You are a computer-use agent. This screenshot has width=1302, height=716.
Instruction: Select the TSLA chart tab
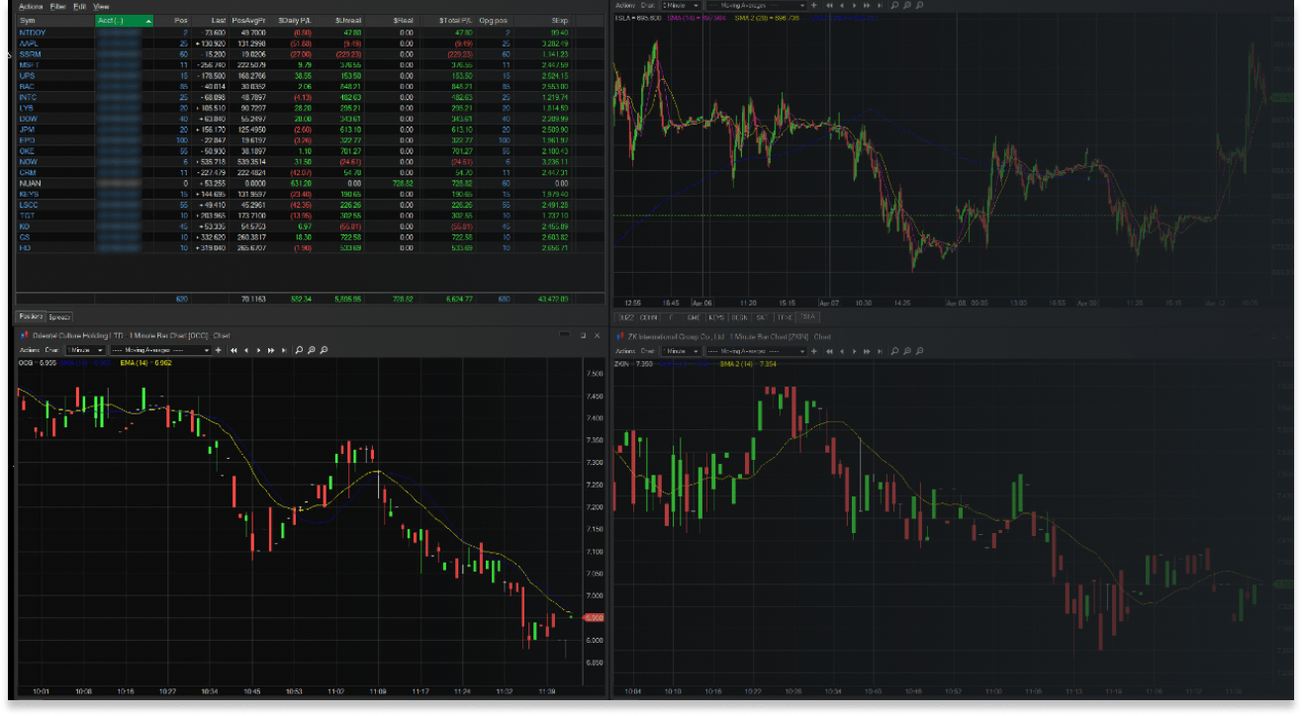pos(807,316)
